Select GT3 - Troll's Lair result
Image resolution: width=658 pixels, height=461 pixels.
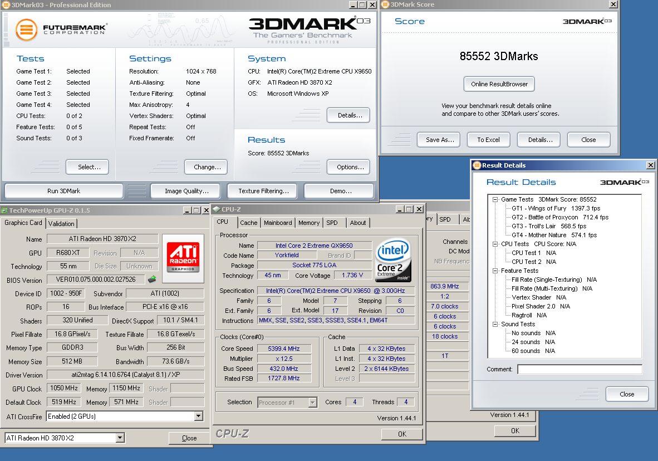(548, 226)
